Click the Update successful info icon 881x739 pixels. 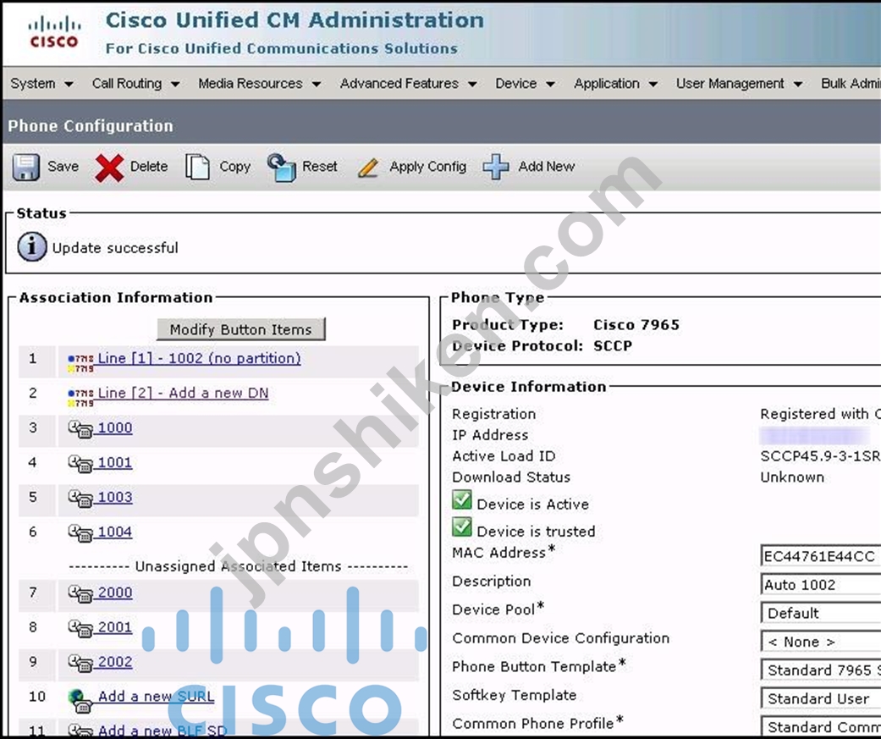point(31,247)
